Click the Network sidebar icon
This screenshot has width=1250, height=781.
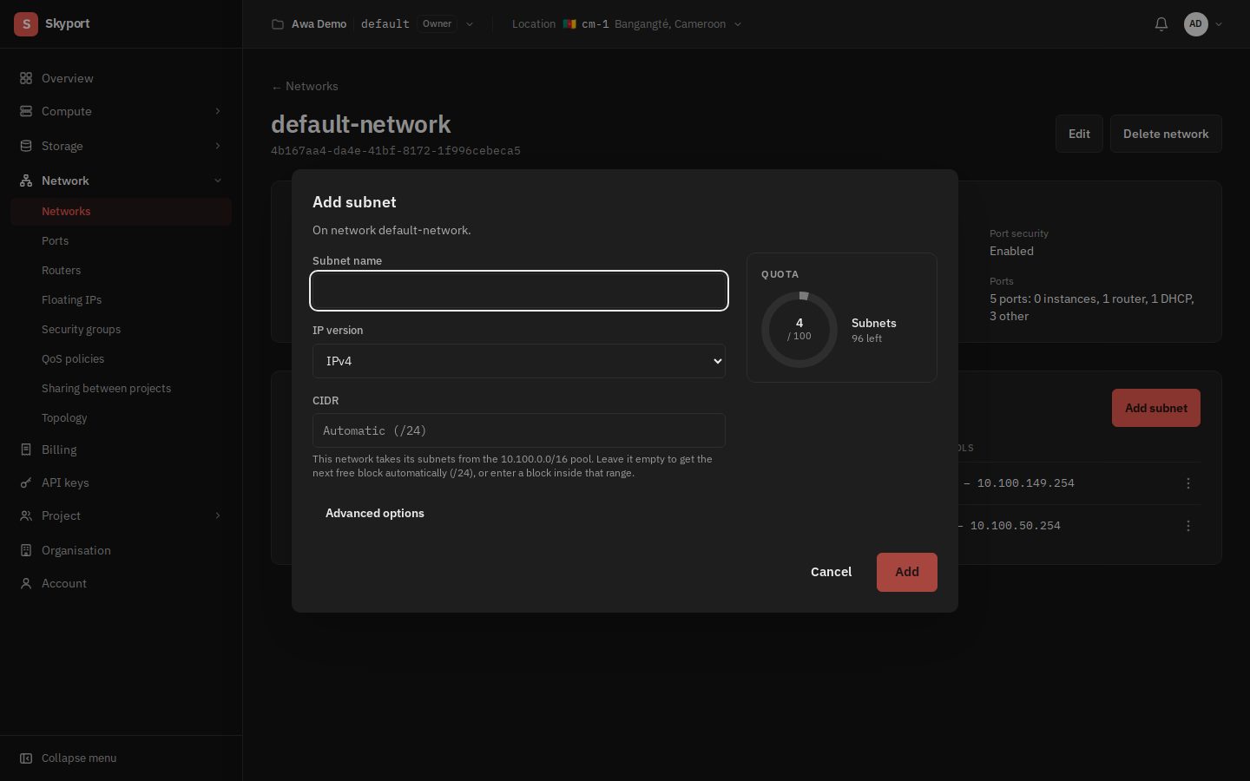point(26,180)
